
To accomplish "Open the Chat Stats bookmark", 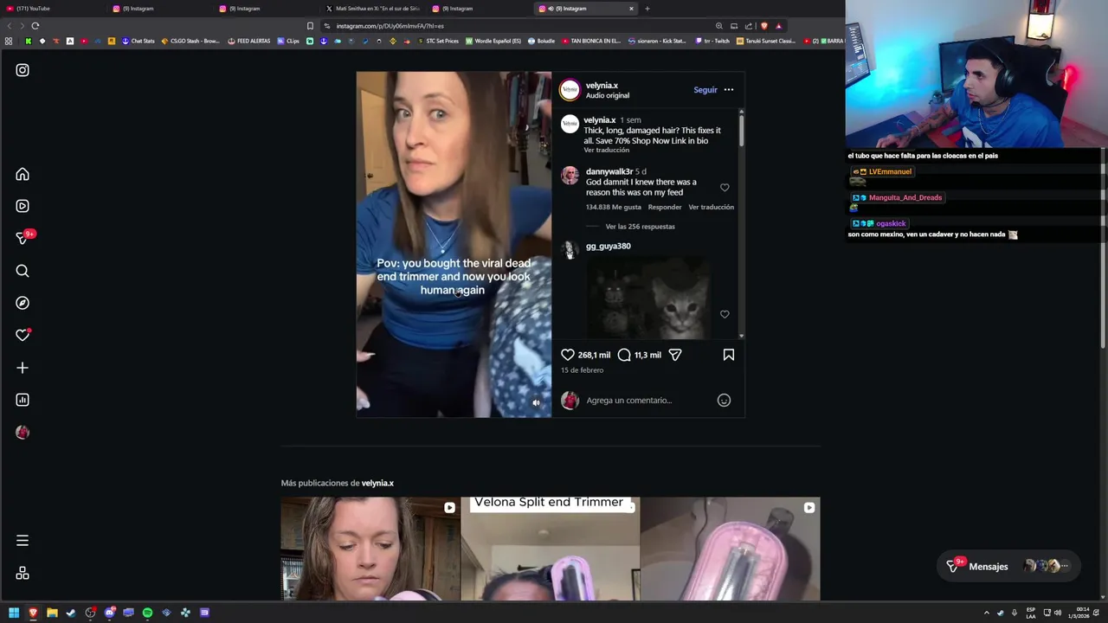I will (138, 41).
